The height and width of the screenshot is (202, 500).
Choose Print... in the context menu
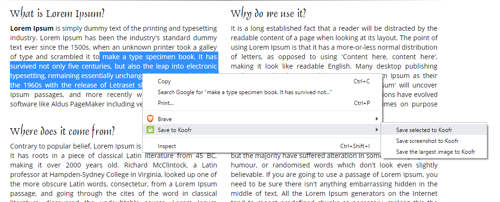(262, 103)
